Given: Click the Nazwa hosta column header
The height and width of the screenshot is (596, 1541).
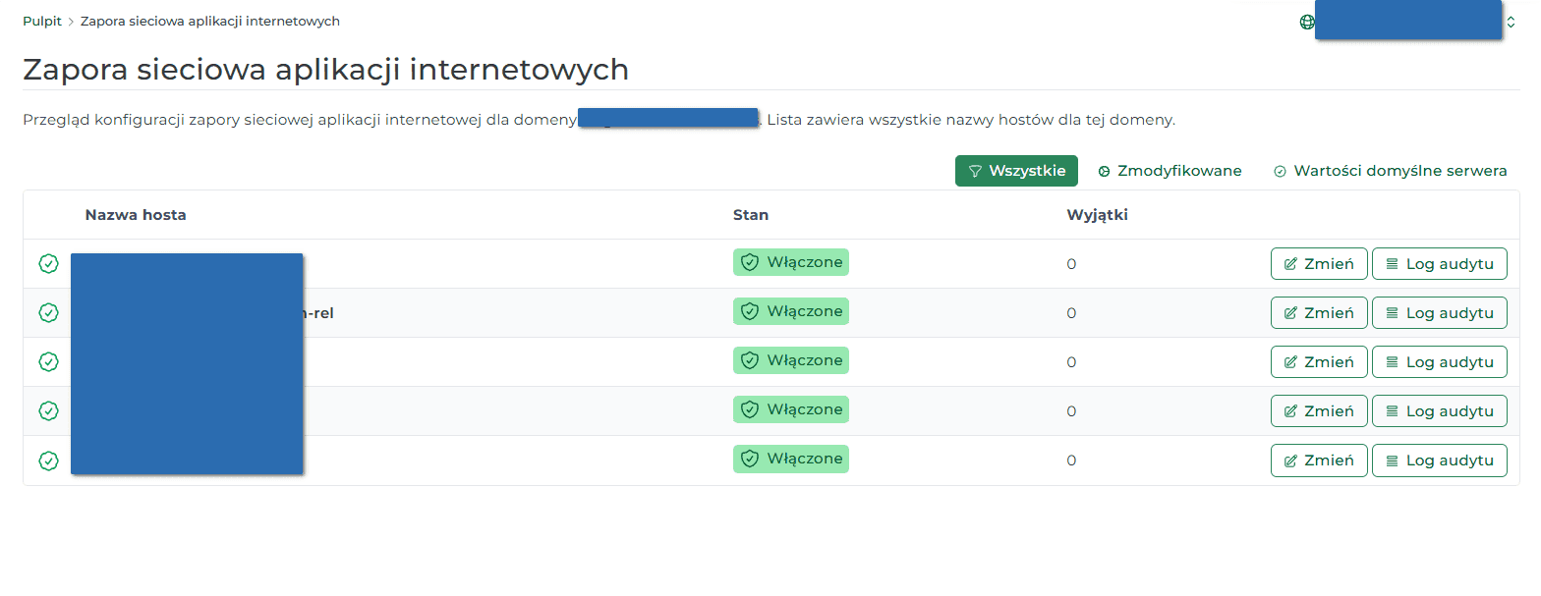Looking at the screenshot, I should point(136,215).
